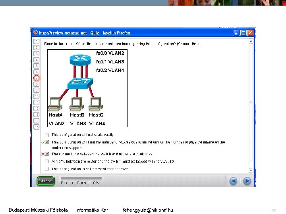Click the 'fa0/2 VLAN4' label
Screen dimensions: 286x214
point(110,70)
